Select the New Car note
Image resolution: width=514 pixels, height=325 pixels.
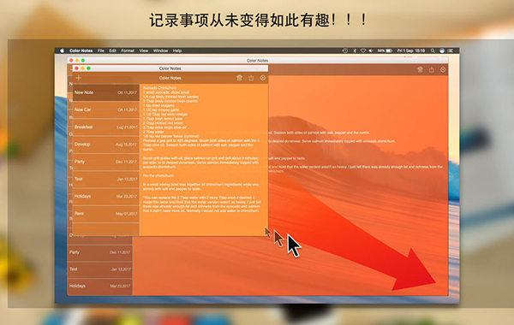coord(106,110)
